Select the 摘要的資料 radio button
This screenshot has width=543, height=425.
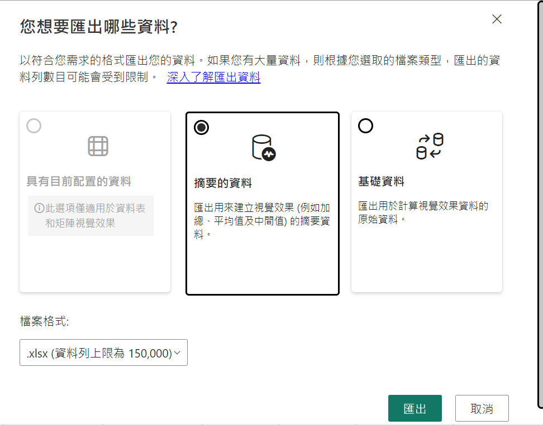pos(201,128)
